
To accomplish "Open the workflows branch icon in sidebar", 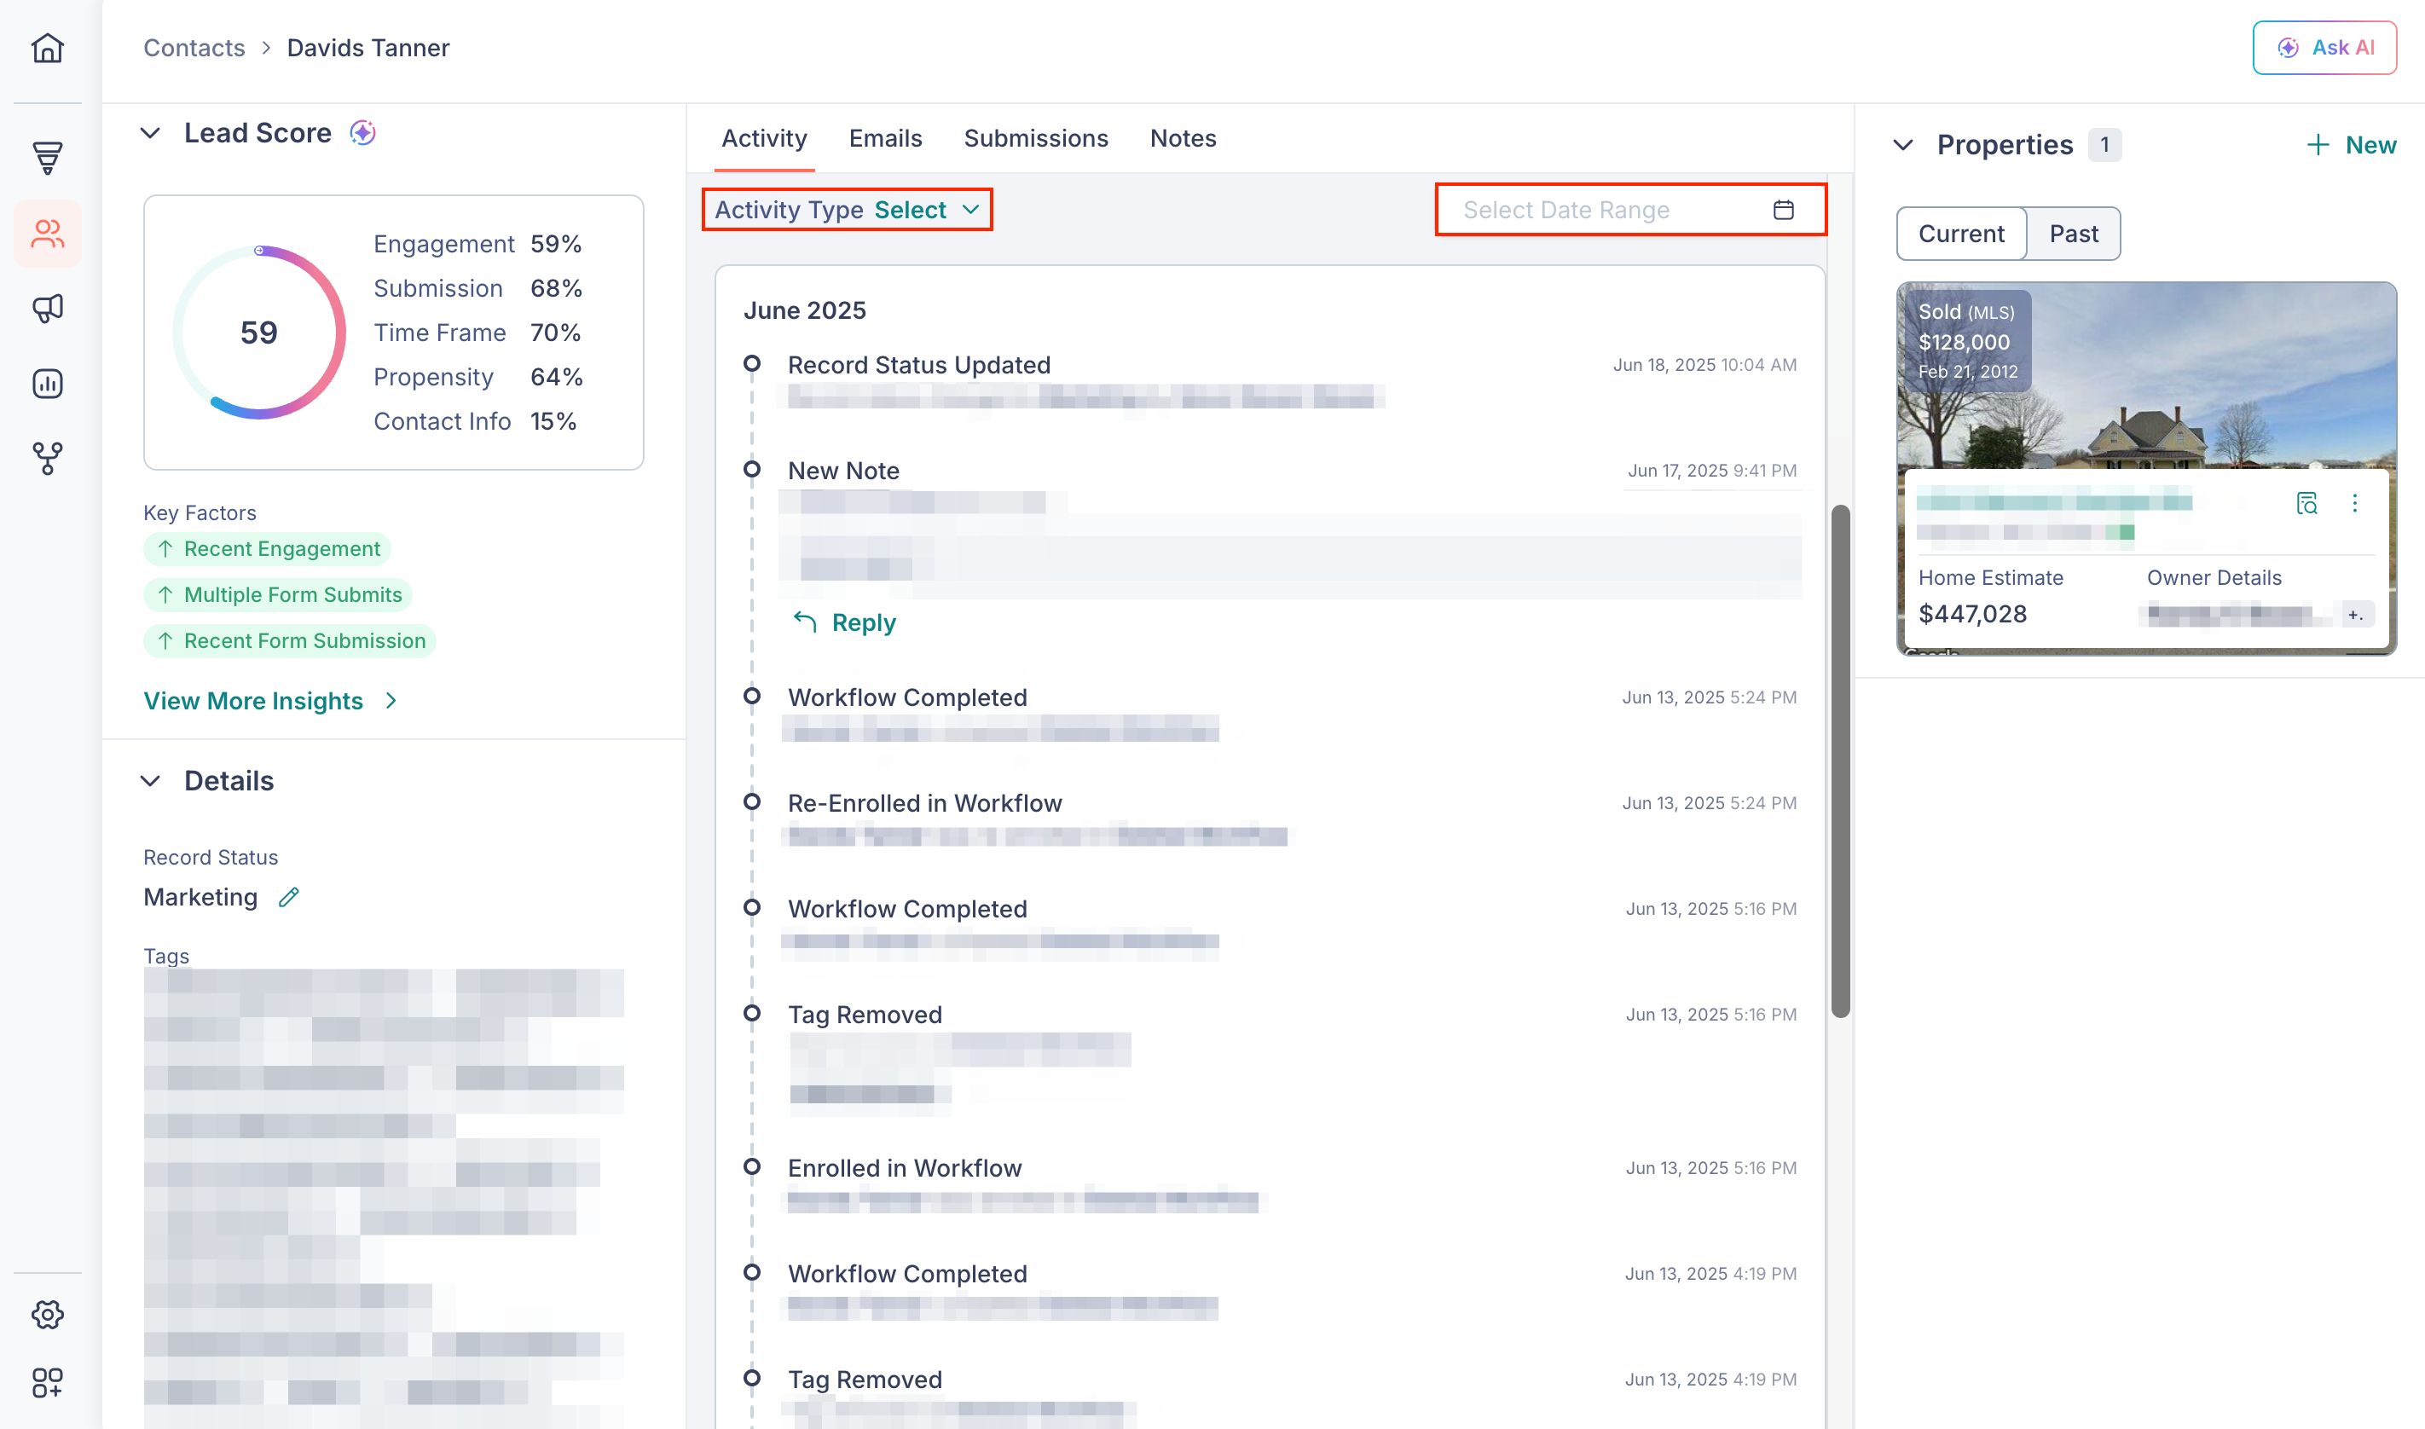I will tap(47, 459).
